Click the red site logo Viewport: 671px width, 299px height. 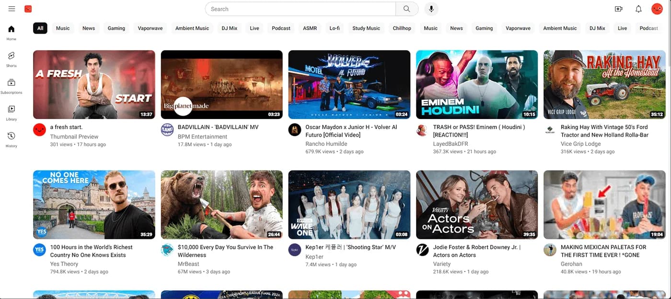pos(28,9)
